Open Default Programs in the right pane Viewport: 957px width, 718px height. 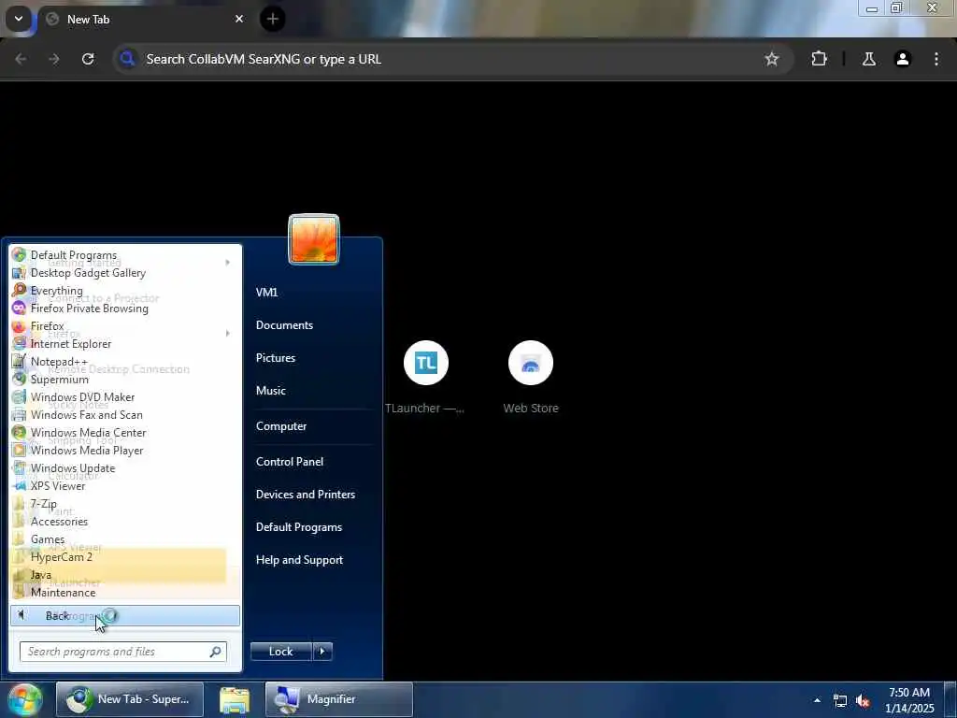299,527
